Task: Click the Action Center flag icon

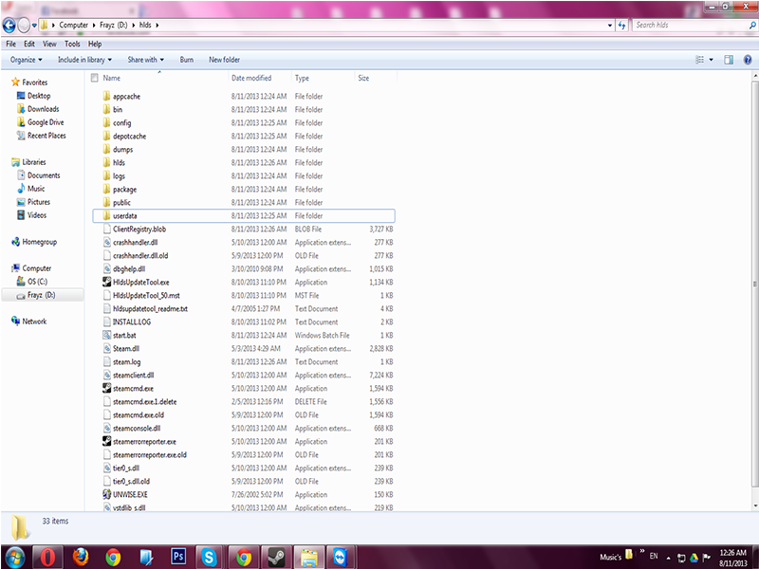Action: [706, 558]
